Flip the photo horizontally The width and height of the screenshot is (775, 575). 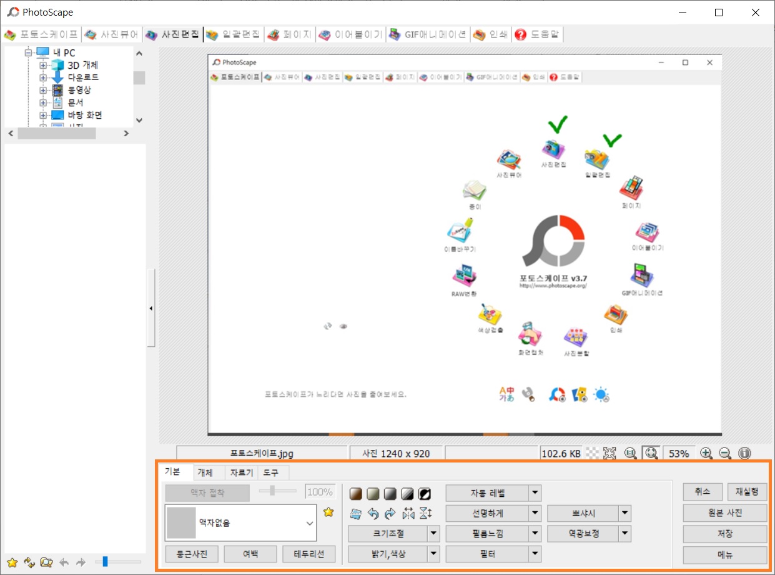(x=408, y=514)
